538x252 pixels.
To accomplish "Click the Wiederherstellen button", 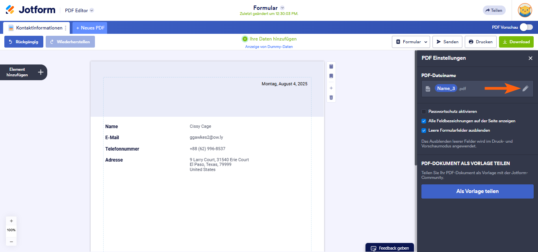I will tap(70, 42).
